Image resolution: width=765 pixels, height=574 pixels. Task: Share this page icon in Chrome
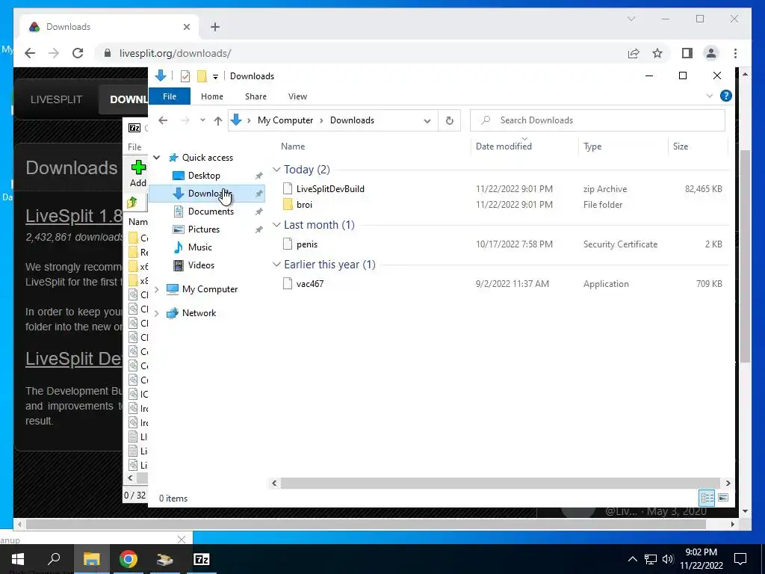tap(634, 53)
